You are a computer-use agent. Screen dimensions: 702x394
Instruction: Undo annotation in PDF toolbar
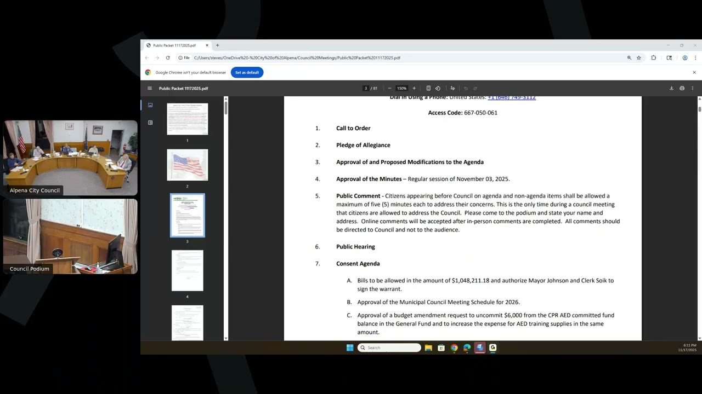466,88
